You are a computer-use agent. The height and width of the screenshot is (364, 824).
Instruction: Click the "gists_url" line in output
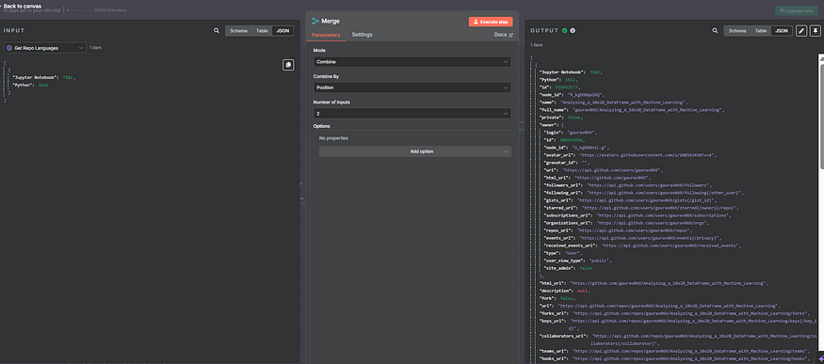click(x=631, y=200)
